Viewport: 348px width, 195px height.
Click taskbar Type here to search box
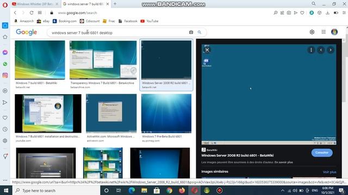point(57,190)
